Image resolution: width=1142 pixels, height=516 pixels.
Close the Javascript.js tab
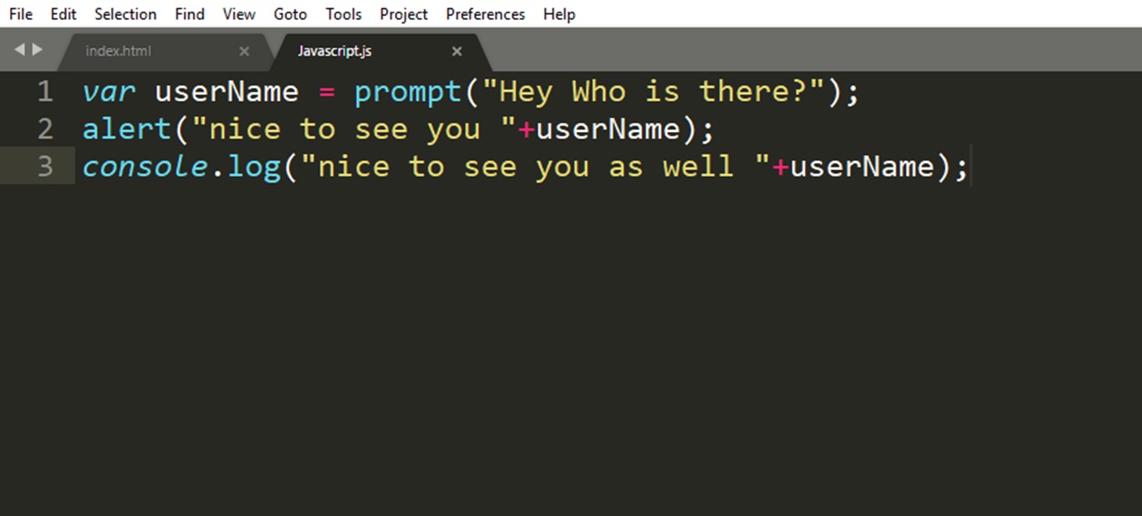click(x=456, y=51)
